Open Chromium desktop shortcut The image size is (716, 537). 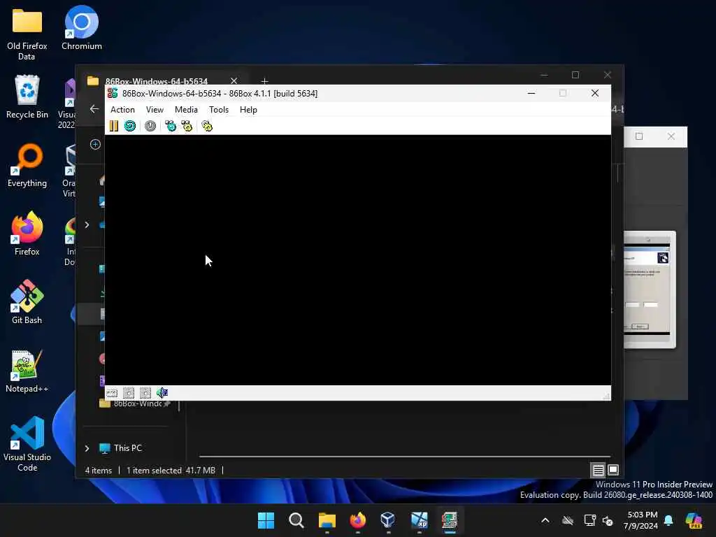point(82,28)
